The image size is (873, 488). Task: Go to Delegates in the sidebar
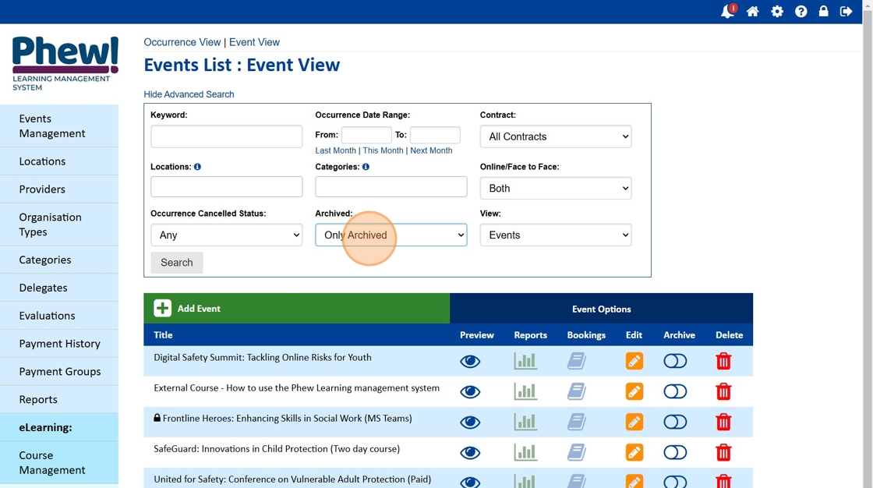point(44,288)
